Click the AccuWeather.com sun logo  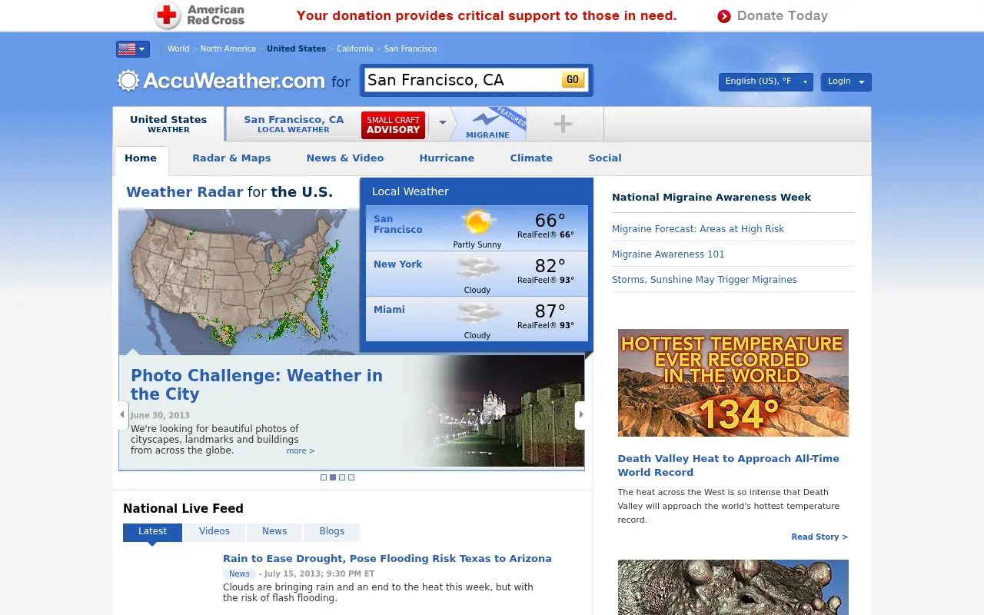tap(128, 81)
